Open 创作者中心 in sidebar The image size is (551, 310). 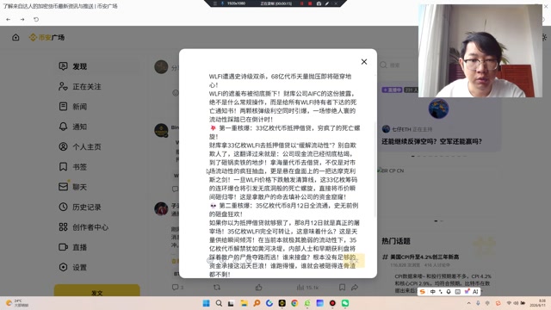point(98,227)
